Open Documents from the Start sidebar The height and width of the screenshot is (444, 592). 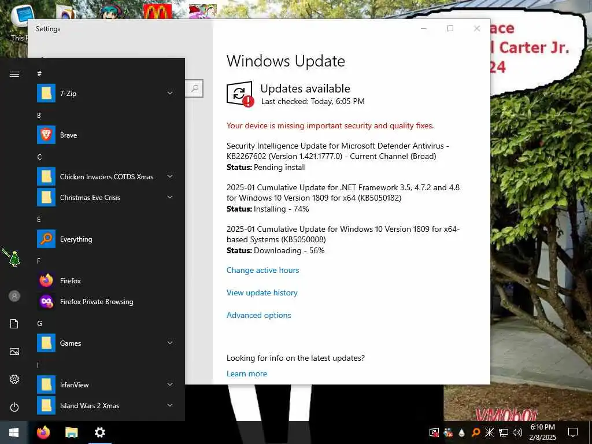(14, 324)
